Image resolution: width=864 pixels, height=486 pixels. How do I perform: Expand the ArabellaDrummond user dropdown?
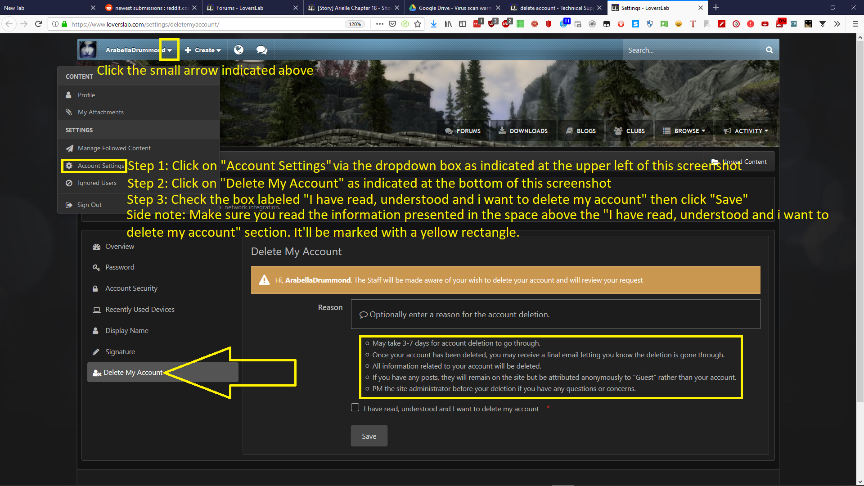[170, 50]
